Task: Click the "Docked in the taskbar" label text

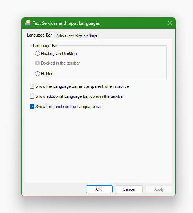Action: point(60,63)
